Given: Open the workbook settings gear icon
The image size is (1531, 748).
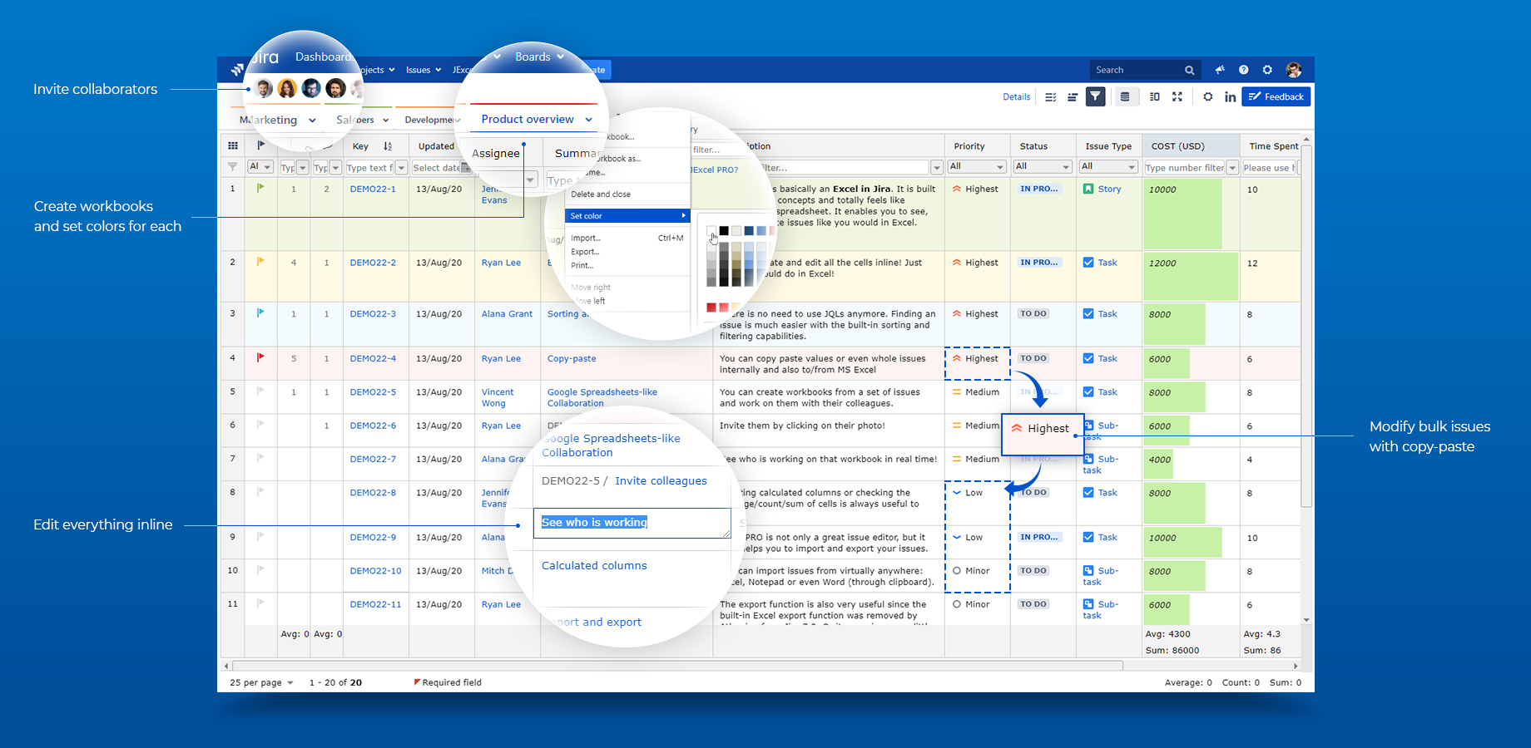Looking at the screenshot, I should (1208, 96).
